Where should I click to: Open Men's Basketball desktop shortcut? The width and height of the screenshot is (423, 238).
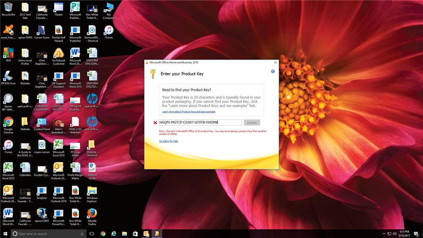(59, 125)
